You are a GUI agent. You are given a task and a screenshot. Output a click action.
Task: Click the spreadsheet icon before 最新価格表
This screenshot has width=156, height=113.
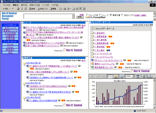[93, 67]
